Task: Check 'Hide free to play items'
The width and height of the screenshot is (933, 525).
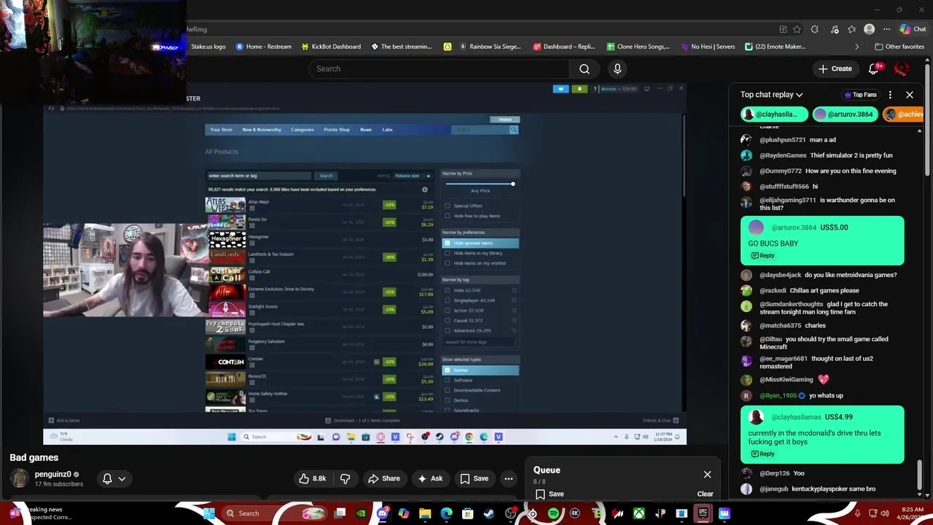Action: pyautogui.click(x=448, y=216)
